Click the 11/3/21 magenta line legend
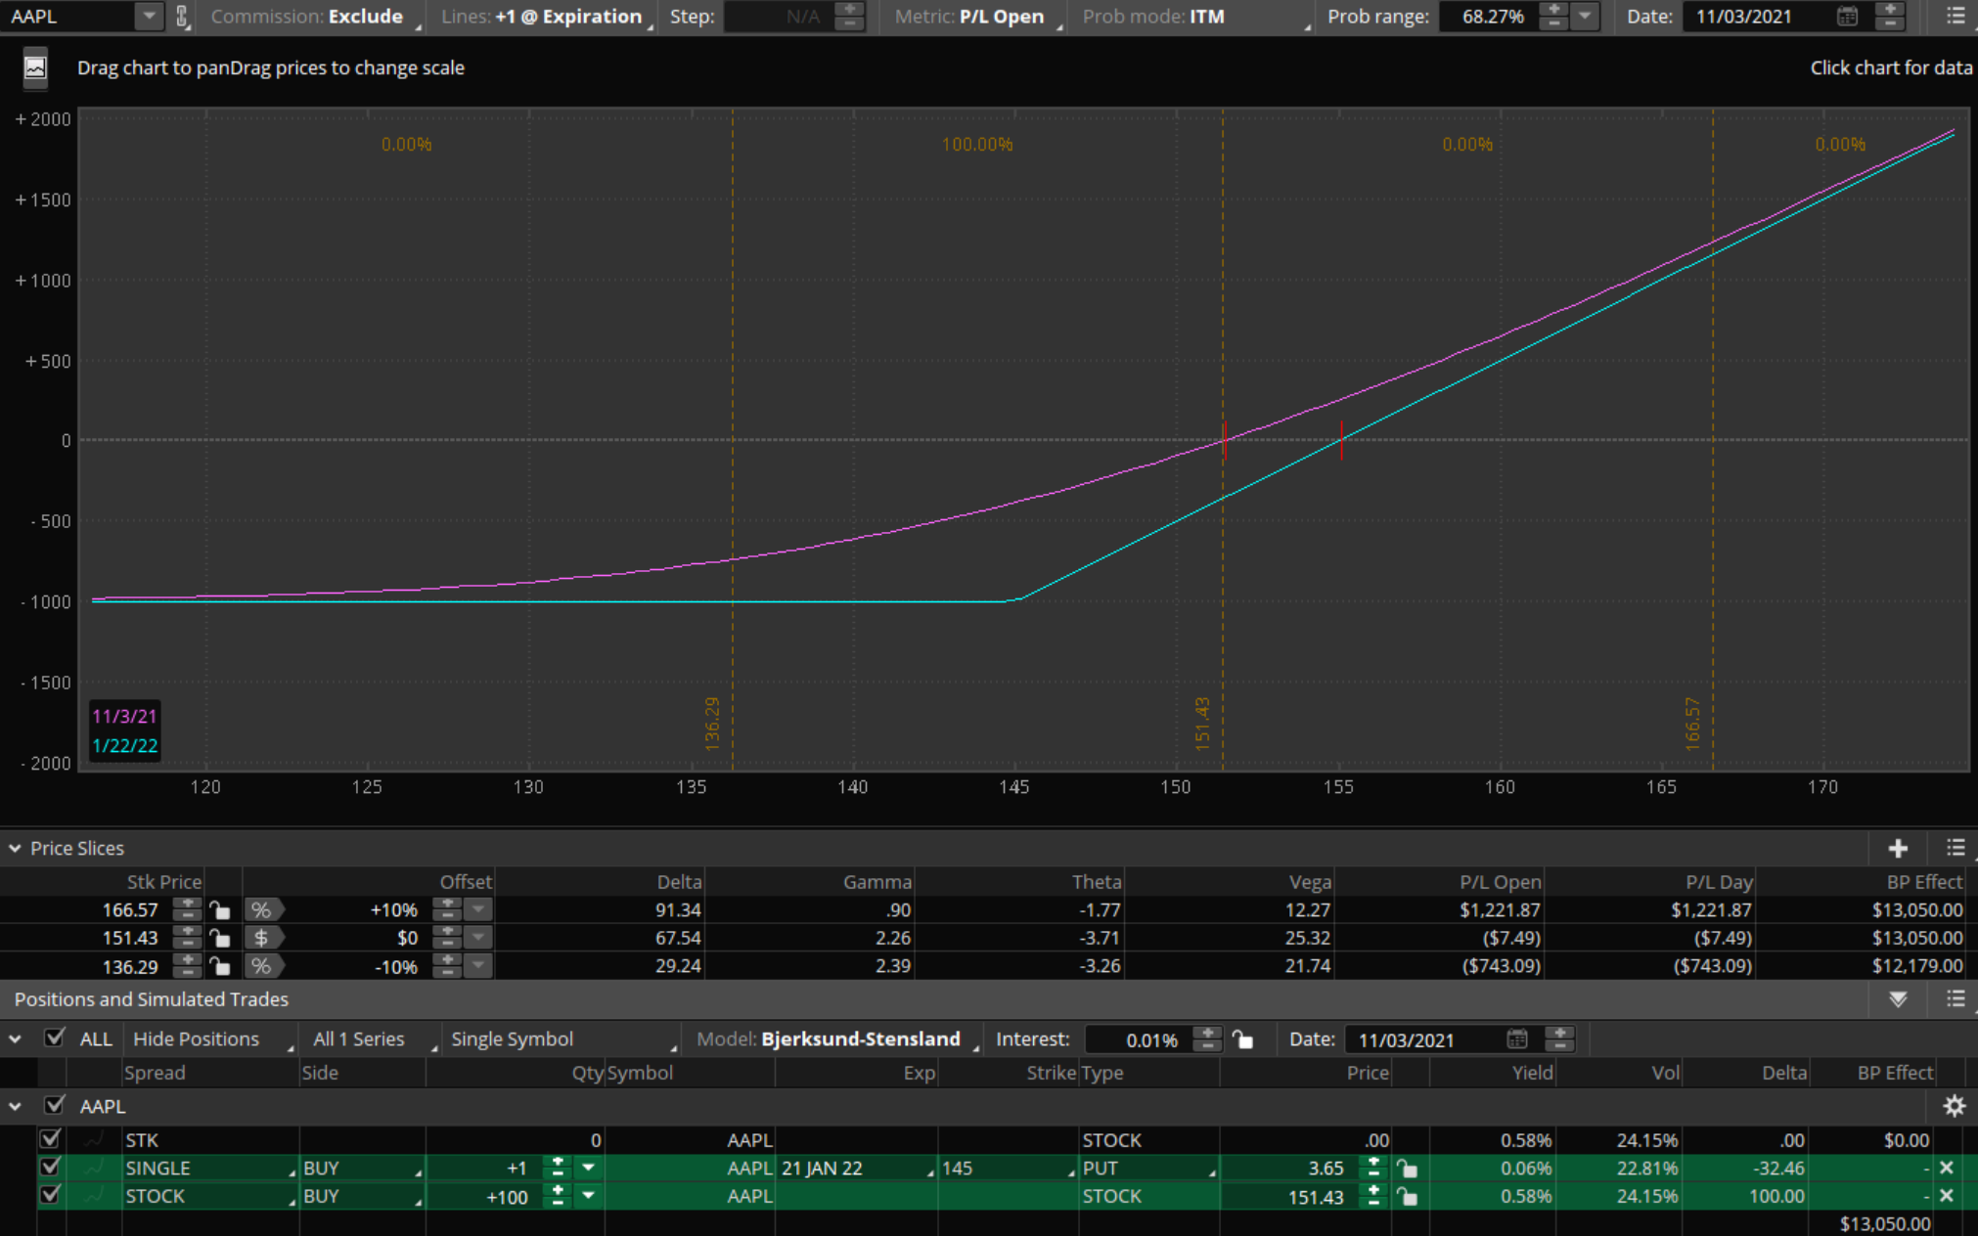This screenshot has width=1978, height=1236. click(124, 717)
